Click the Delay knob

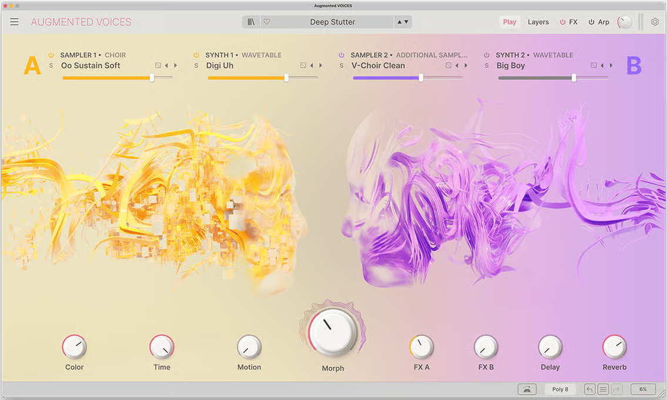click(x=550, y=347)
